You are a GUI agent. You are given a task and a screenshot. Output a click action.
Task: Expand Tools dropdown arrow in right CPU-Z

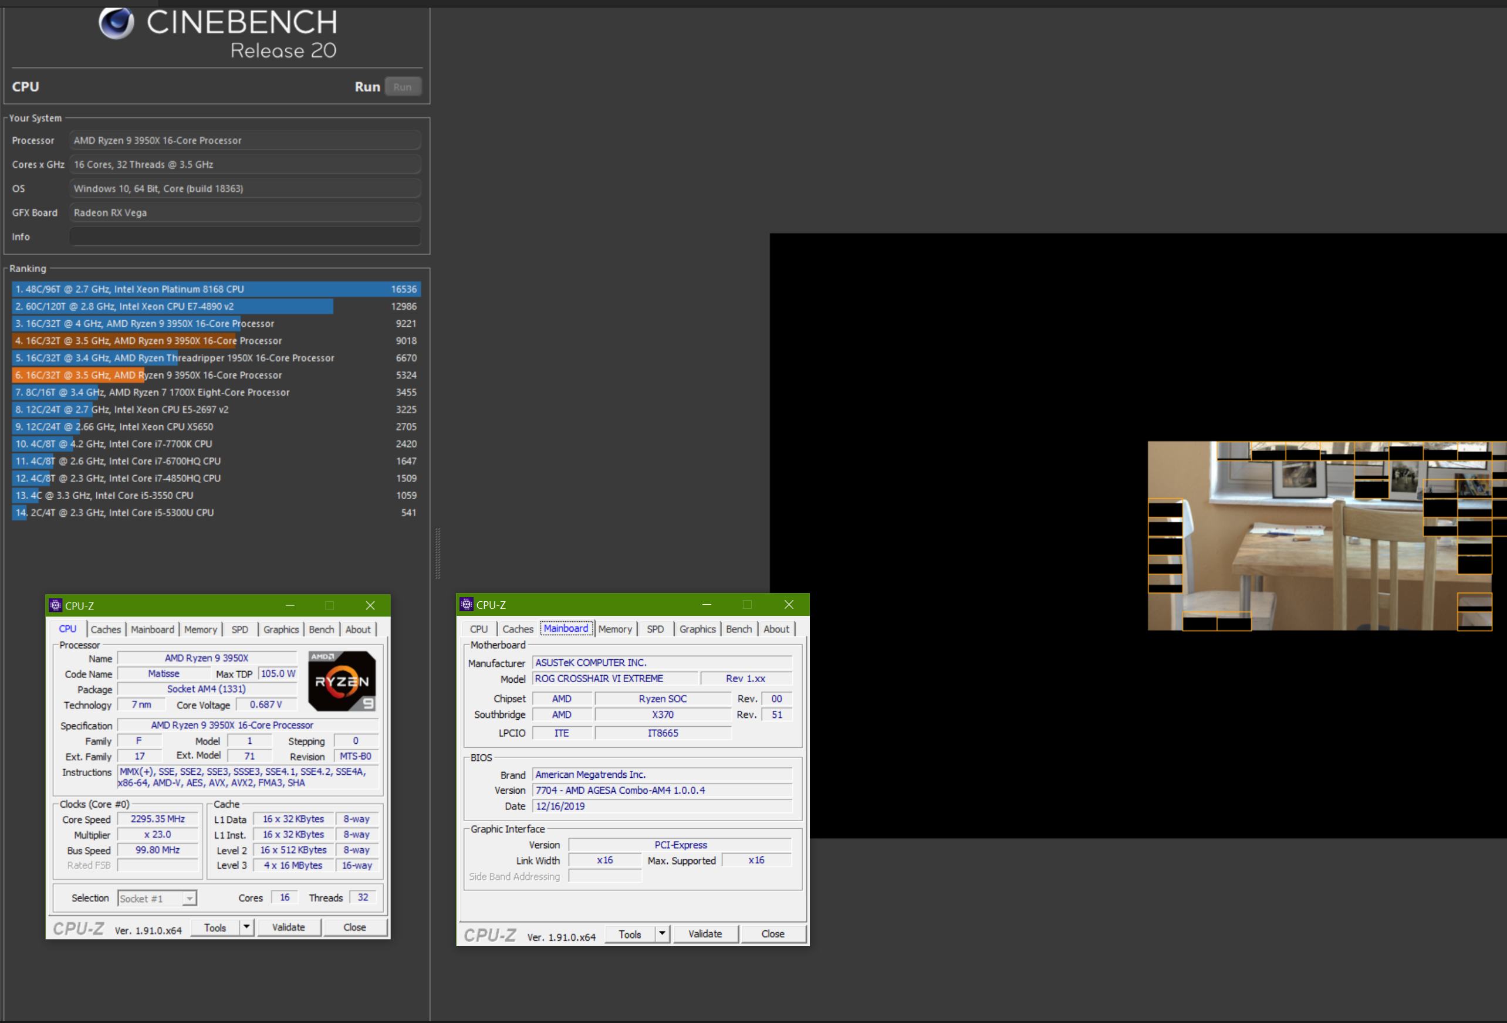[x=662, y=933]
